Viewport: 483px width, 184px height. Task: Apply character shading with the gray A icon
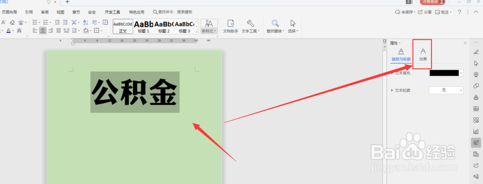pos(19,30)
